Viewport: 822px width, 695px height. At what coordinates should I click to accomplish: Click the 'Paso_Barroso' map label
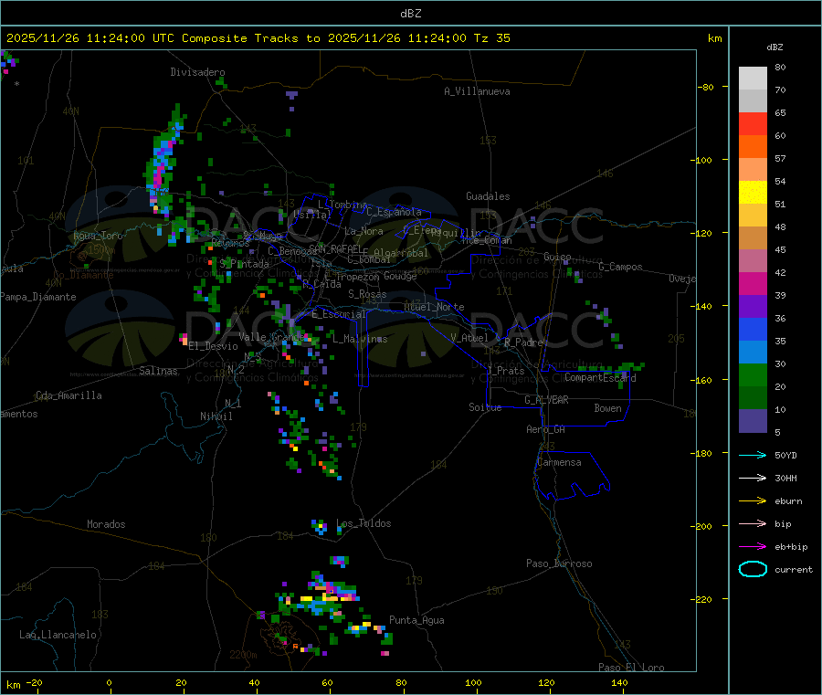[559, 563]
